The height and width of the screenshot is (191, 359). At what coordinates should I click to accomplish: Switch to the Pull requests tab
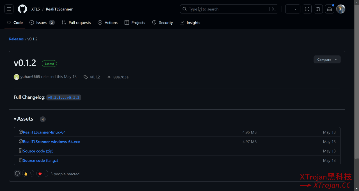(x=76, y=22)
